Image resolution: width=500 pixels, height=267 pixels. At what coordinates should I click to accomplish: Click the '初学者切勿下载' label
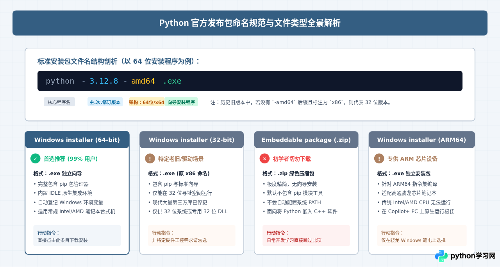[x=292, y=159]
